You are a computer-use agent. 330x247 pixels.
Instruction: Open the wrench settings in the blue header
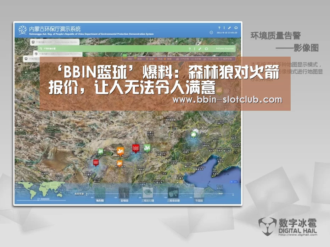(x=229, y=28)
